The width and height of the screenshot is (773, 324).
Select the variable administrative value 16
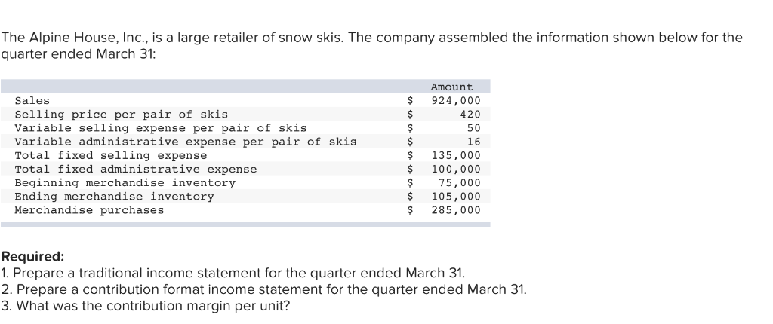point(473,142)
